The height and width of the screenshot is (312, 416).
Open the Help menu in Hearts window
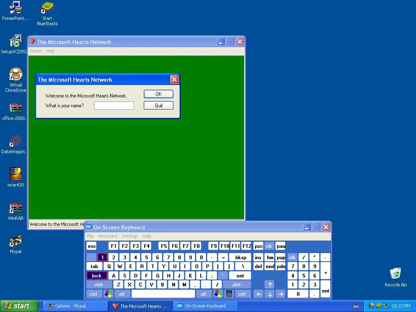click(50, 51)
